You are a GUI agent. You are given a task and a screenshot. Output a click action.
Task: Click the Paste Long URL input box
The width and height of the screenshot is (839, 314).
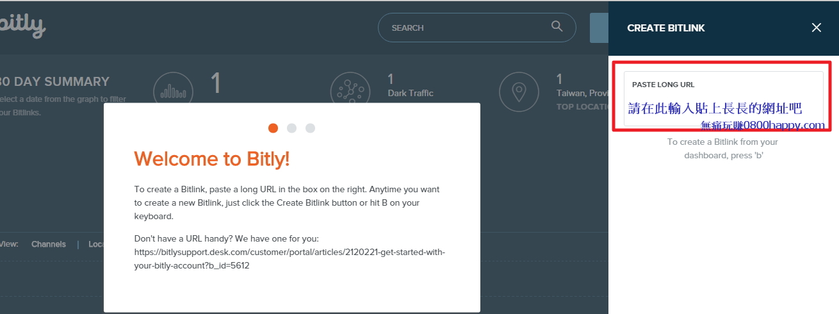723,98
